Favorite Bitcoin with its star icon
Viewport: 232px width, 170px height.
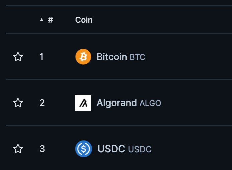(x=18, y=57)
